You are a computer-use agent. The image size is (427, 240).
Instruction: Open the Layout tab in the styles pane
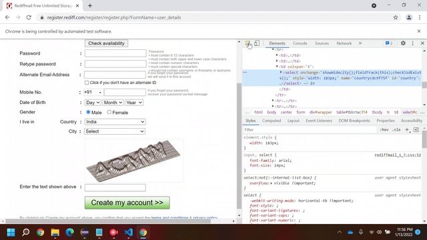(x=294, y=121)
